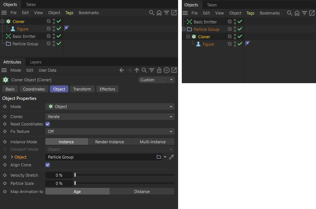This screenshot has width=316, height=209.
Task: Click the eyedropper picker beside Particle Group field
Action: 171,157
